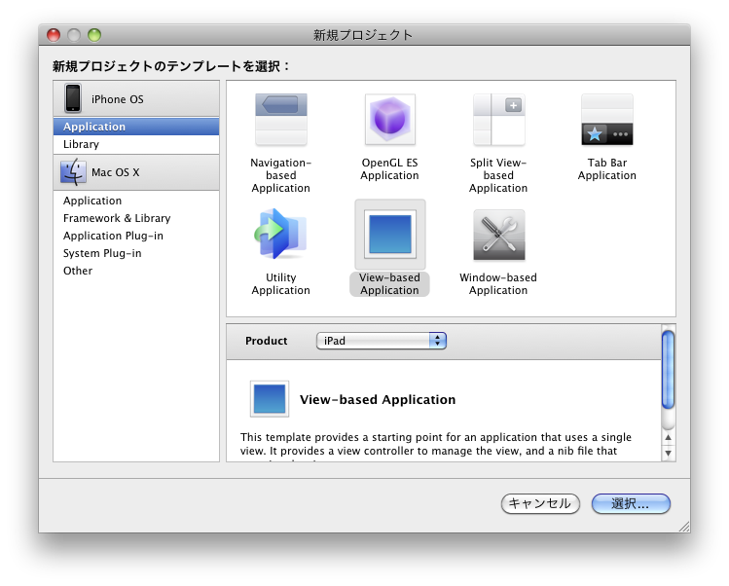Select the Navigation-based Application template icon
The height and width of the screenshot is (586, 729).
tap(280, 120)
